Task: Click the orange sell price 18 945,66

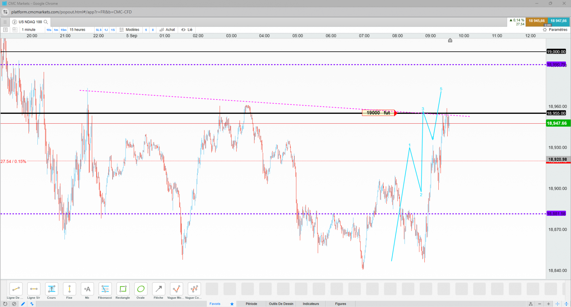Action: (x=536, y=22)
